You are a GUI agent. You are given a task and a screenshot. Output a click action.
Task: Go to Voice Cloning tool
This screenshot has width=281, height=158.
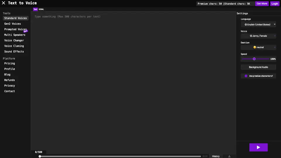point(14,46)
